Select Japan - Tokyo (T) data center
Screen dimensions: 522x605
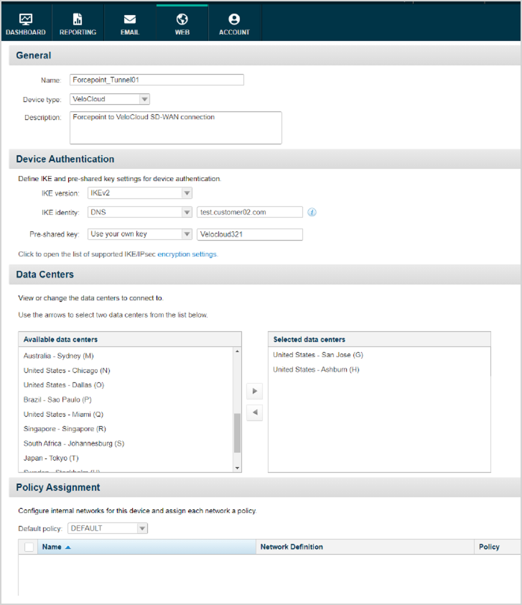51,458
